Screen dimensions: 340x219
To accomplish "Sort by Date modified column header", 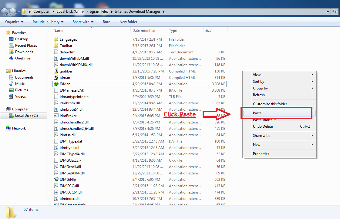I will 149,31.
